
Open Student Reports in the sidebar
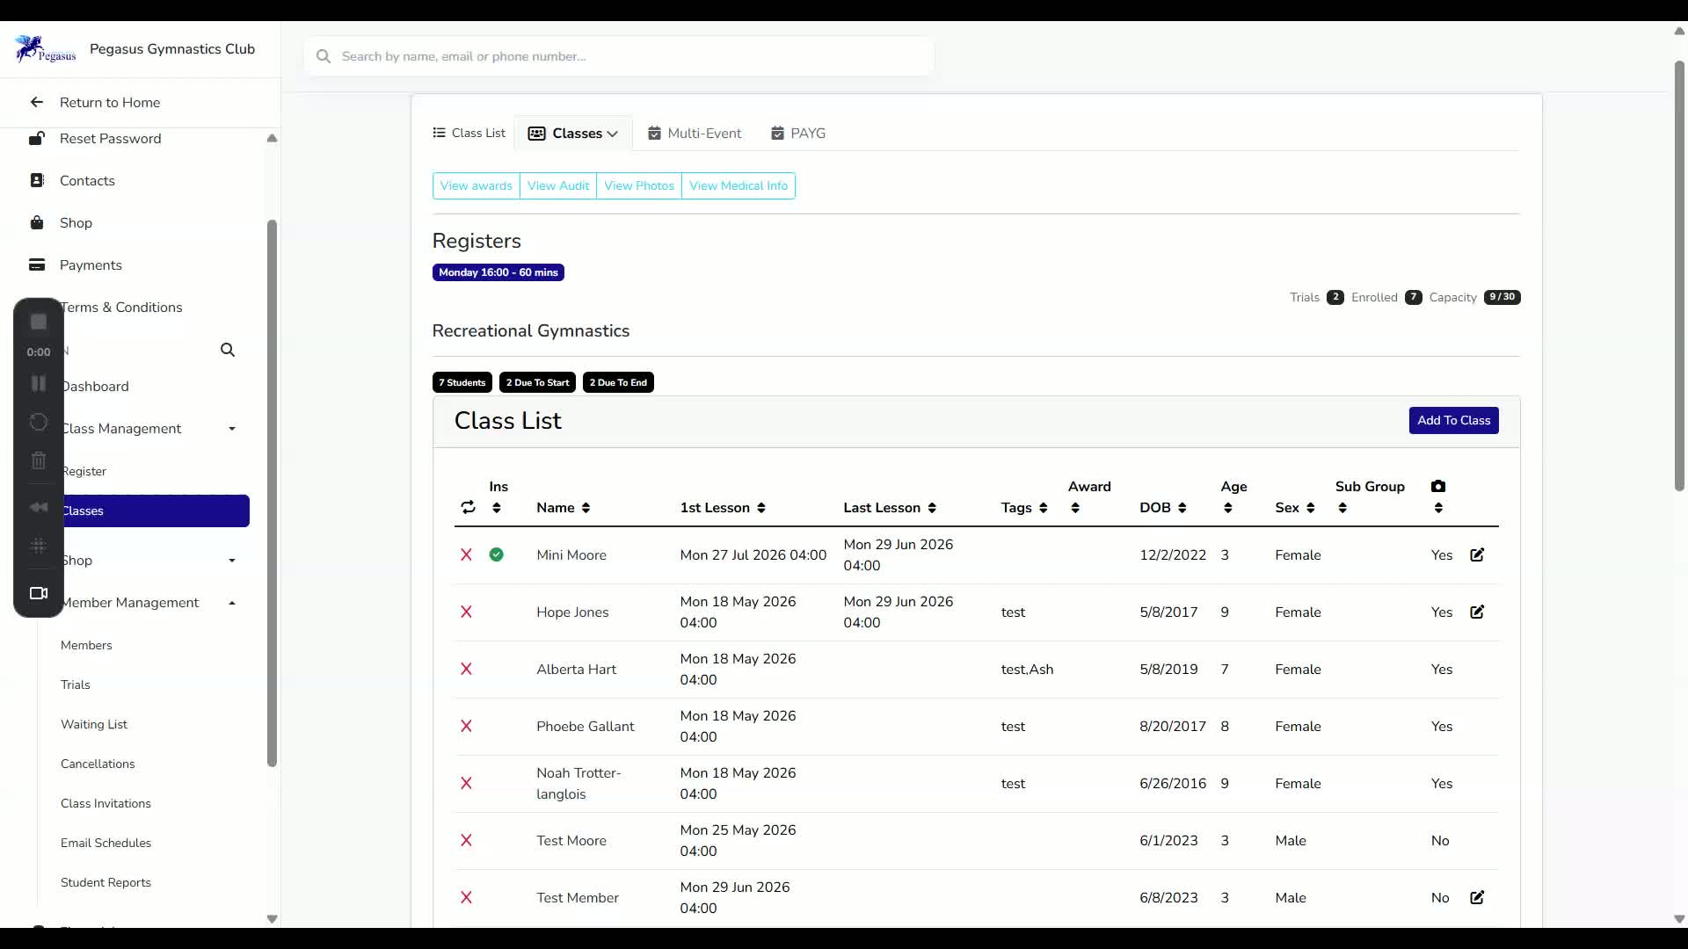105,883
